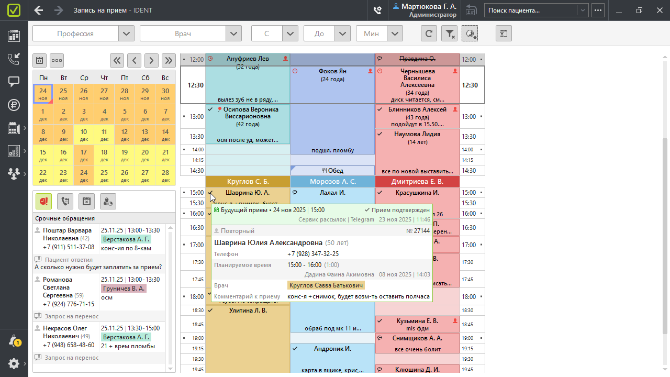Select the Дмитриева Е. В. doctor column header

tap(417, 182)
